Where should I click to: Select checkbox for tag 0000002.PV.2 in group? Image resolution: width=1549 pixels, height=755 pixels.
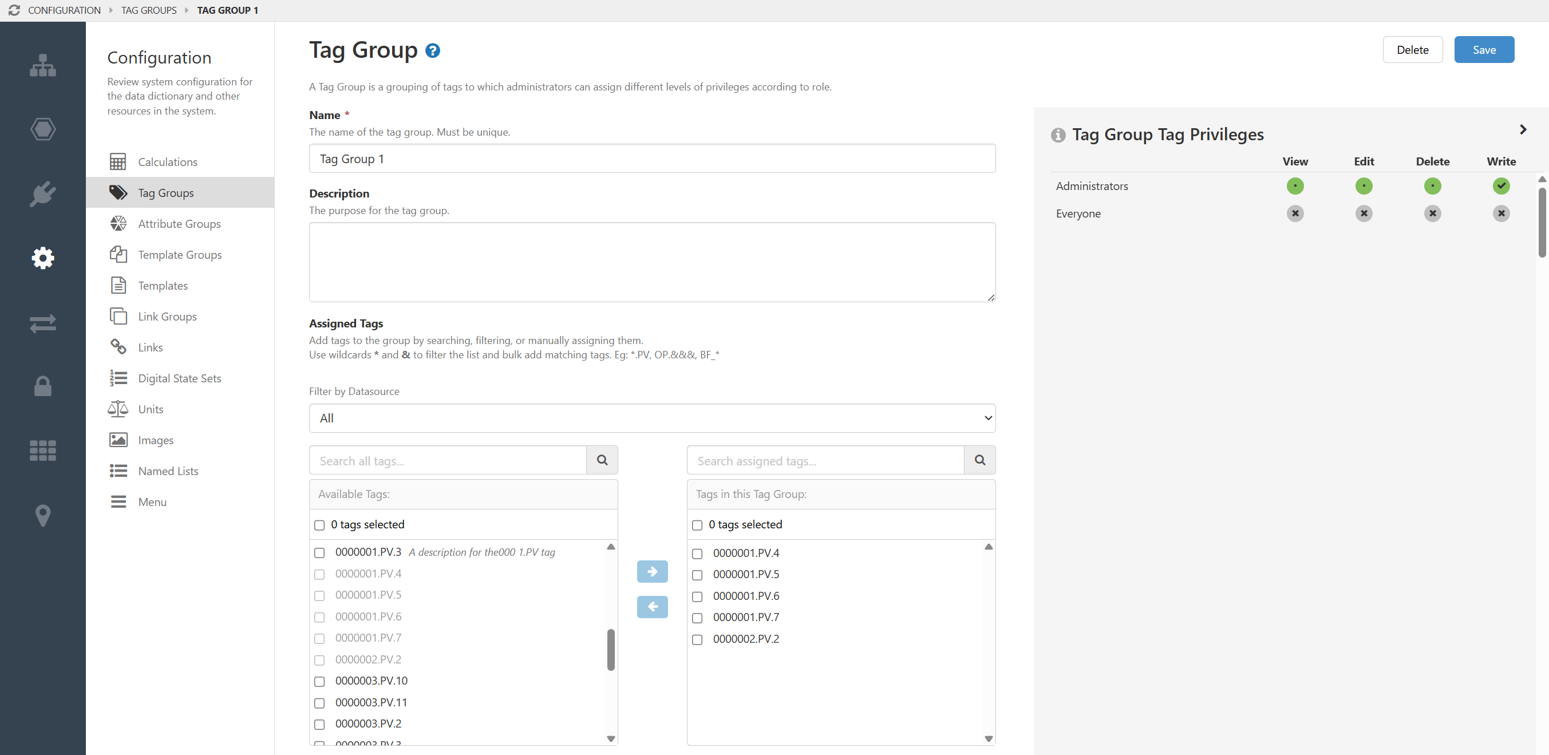(697, 639)
